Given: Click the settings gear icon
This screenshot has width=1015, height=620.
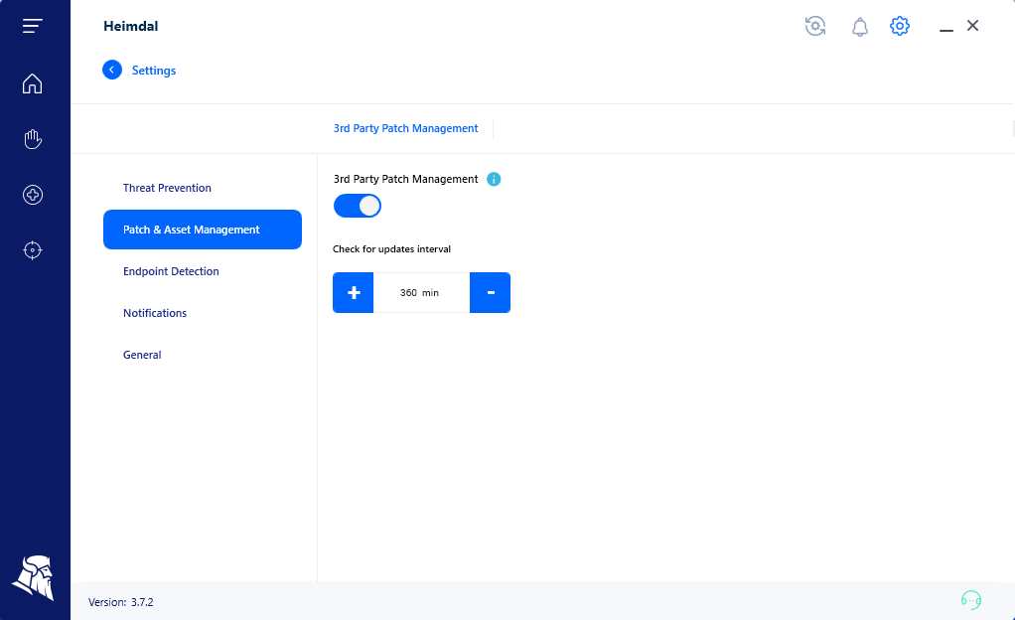Looking at the screenshot, I should [x=900, y=26].
